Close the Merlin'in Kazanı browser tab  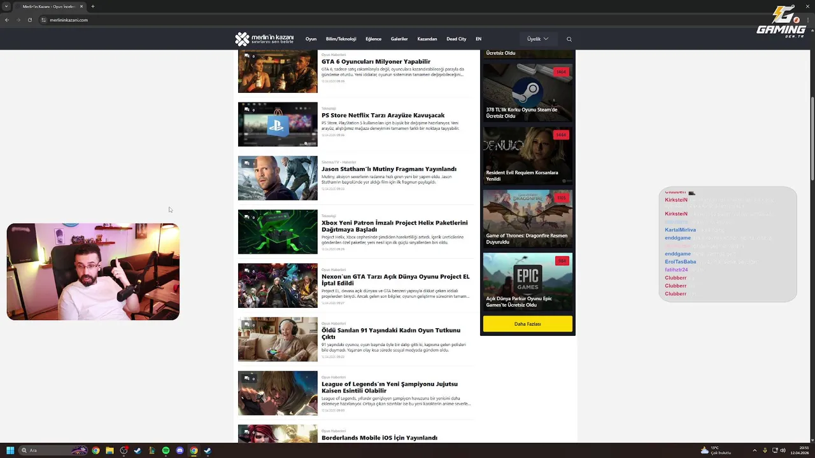(x=81, y=6)
